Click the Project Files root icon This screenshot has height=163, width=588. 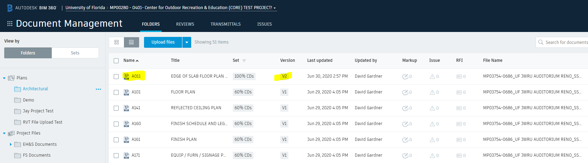11,133
